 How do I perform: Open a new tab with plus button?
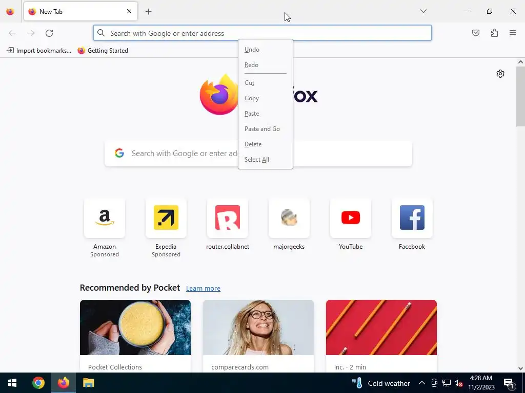click(x=149, y=12)
